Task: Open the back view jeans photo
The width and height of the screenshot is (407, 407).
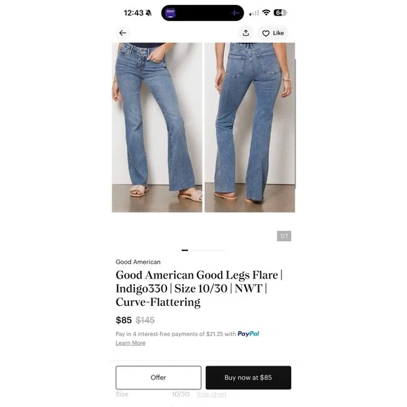Action: tap(250, 128)
